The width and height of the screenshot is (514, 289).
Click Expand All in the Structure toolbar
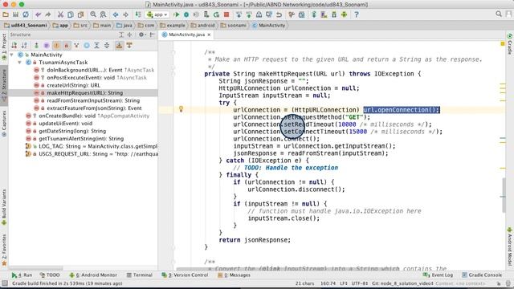pyautogui.click(x=96, y=46)
